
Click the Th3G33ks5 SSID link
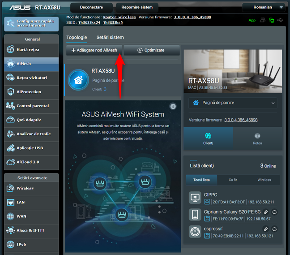[x=113, y=22]
